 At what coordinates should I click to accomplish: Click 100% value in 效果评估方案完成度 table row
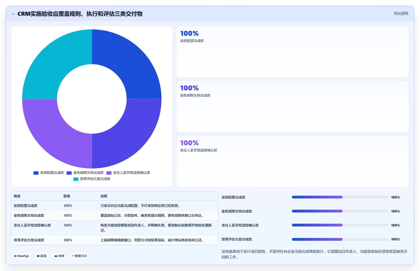tap(68, 240)
